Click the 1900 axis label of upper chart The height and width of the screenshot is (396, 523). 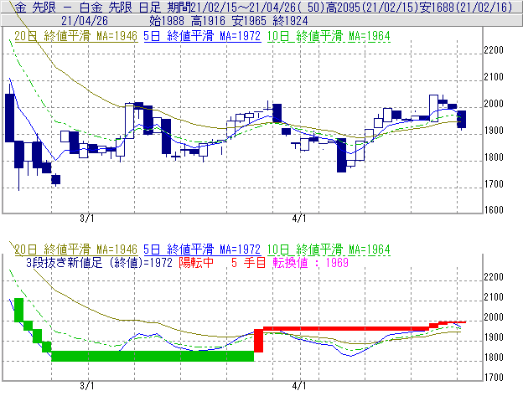pos(494,131)
